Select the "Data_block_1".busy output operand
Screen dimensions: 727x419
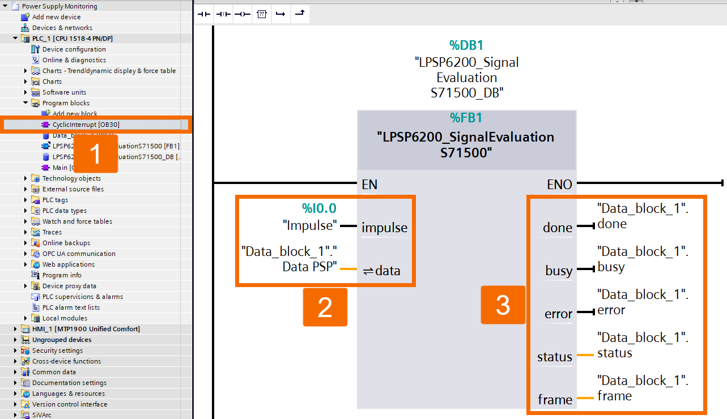[643, 259]
